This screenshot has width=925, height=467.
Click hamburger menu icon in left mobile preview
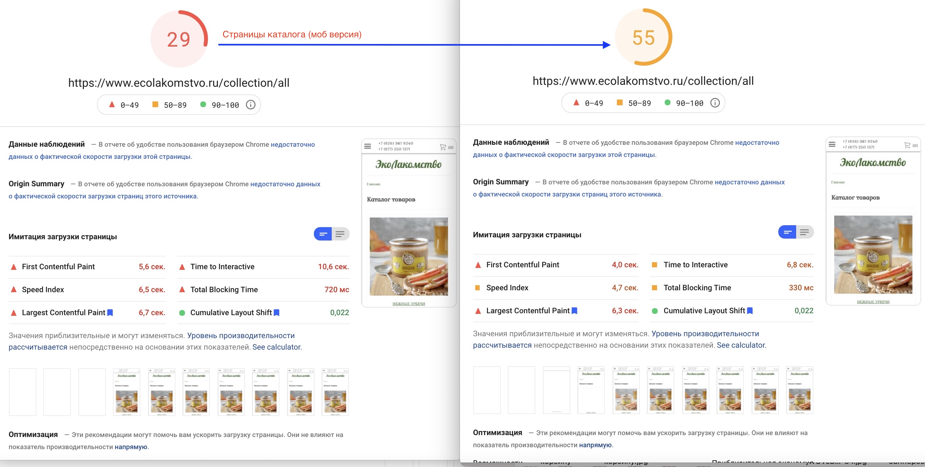(x=367, y=146)
